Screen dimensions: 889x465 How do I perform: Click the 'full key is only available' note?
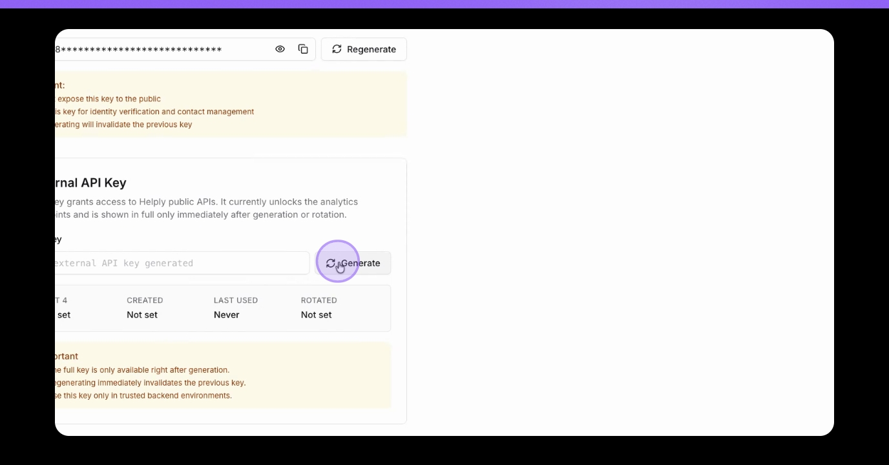pos(142,370)
